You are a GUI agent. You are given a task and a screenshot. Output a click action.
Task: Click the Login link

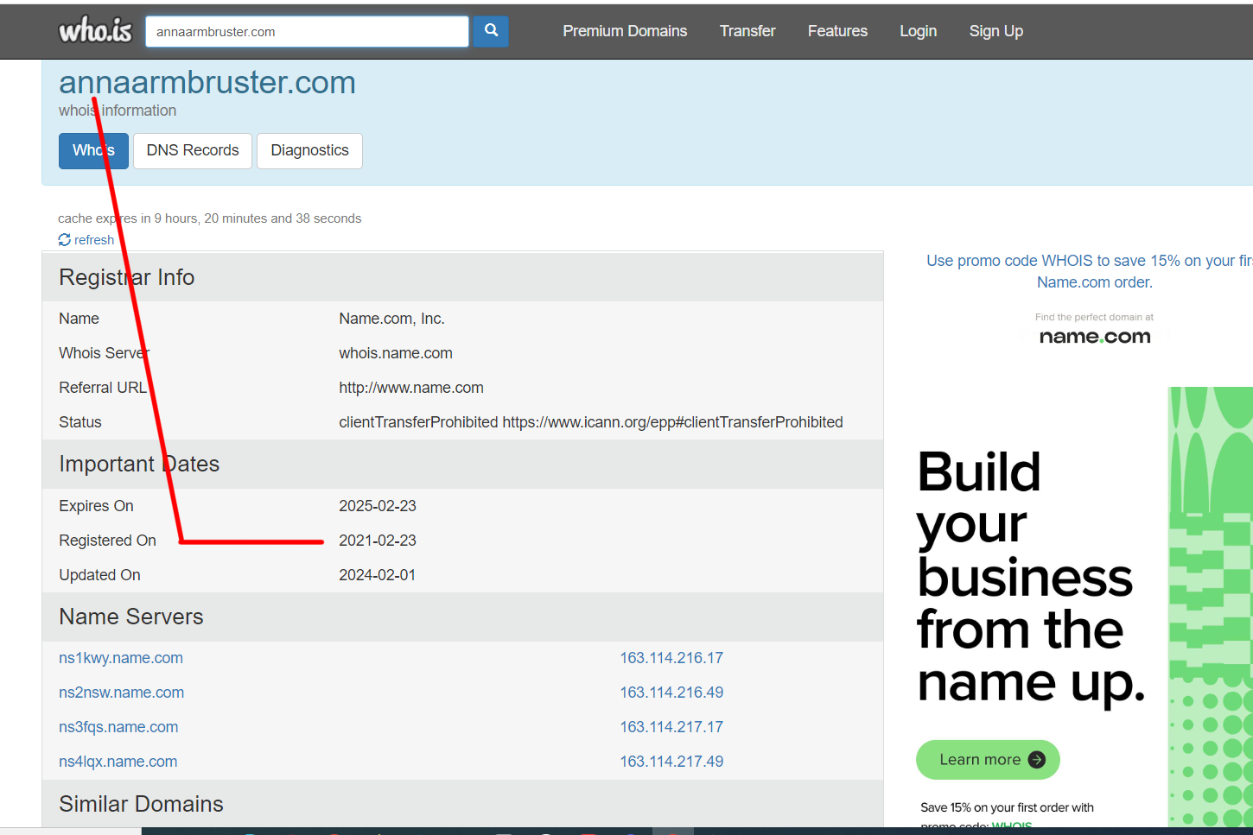(918, 31)
